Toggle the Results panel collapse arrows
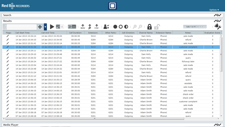 (x=218, y=21)
